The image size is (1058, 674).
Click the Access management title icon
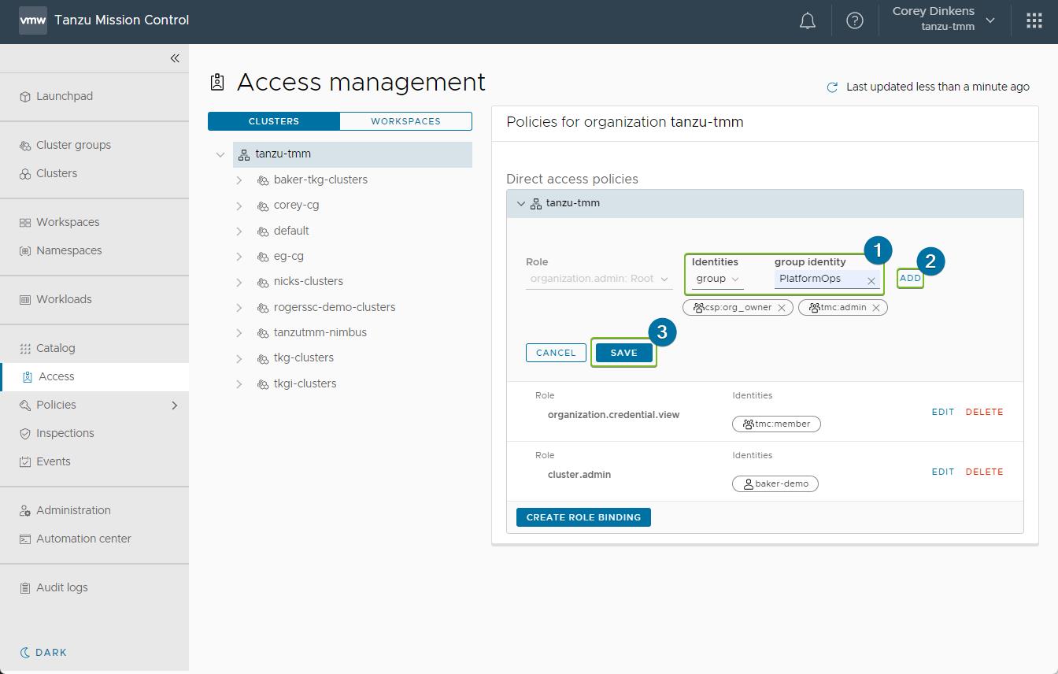click(217, 82)
